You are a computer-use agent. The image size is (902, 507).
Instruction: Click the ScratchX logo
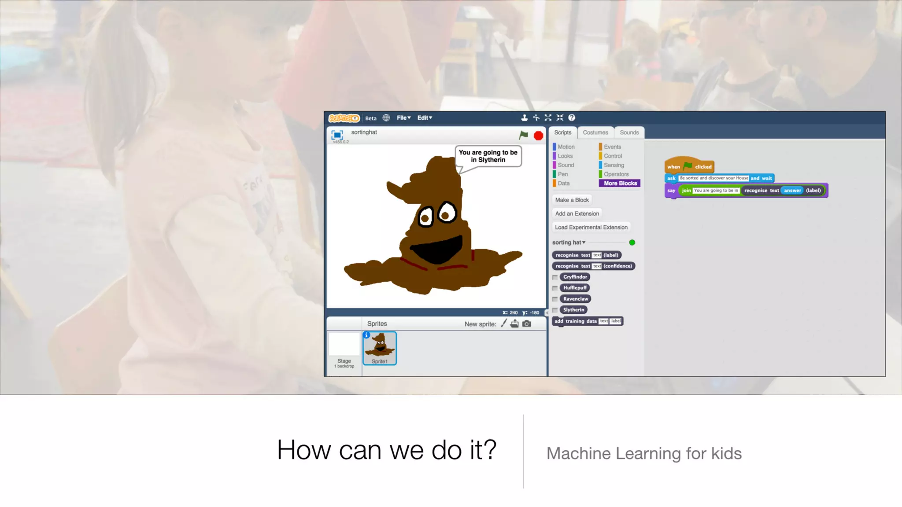[x=344, y=118]
